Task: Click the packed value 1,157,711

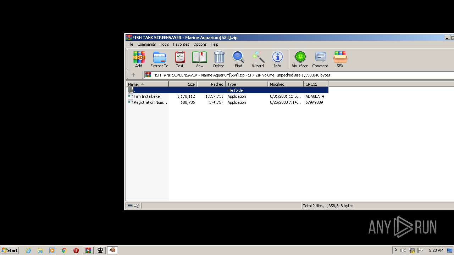Action: (214, 96)
